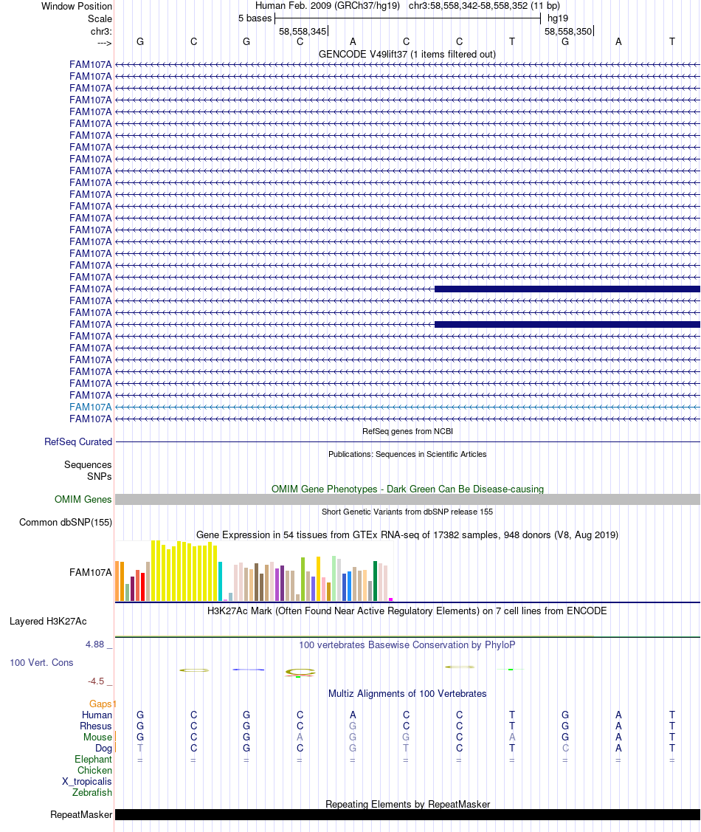The height and width of the screenshot is (832, 701).
Task: Click the black RepeatMasker element bar
Action: [x=407, y=814]
